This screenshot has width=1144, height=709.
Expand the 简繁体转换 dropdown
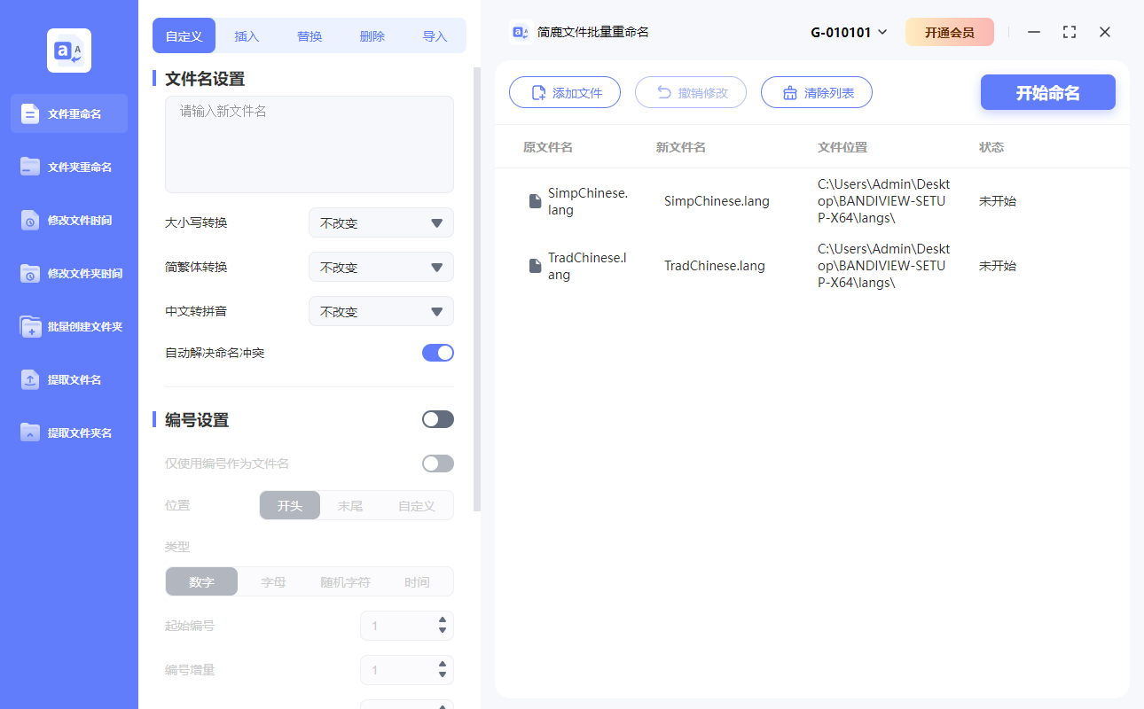click(380, 267)
